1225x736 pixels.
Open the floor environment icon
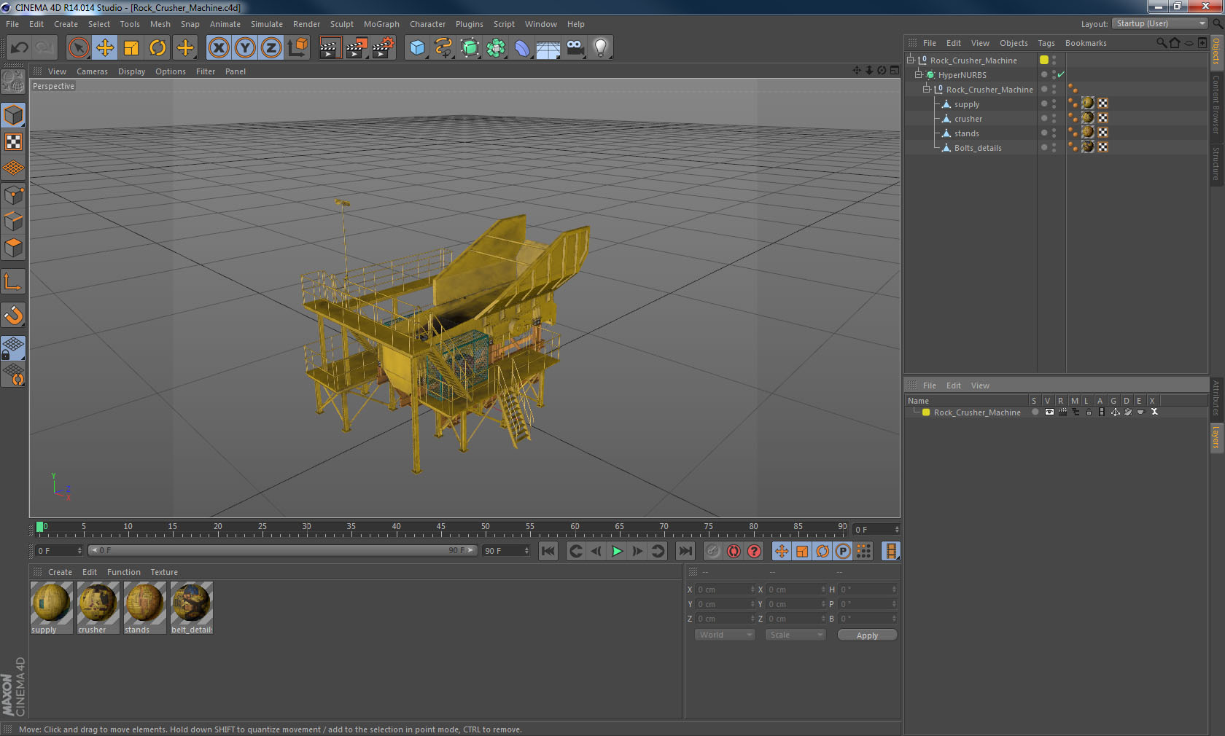[548, 48]
